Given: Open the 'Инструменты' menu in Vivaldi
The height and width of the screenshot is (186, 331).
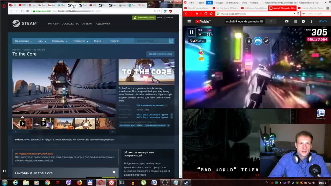Looking at the screenshot, I should (x=232, y=3).
